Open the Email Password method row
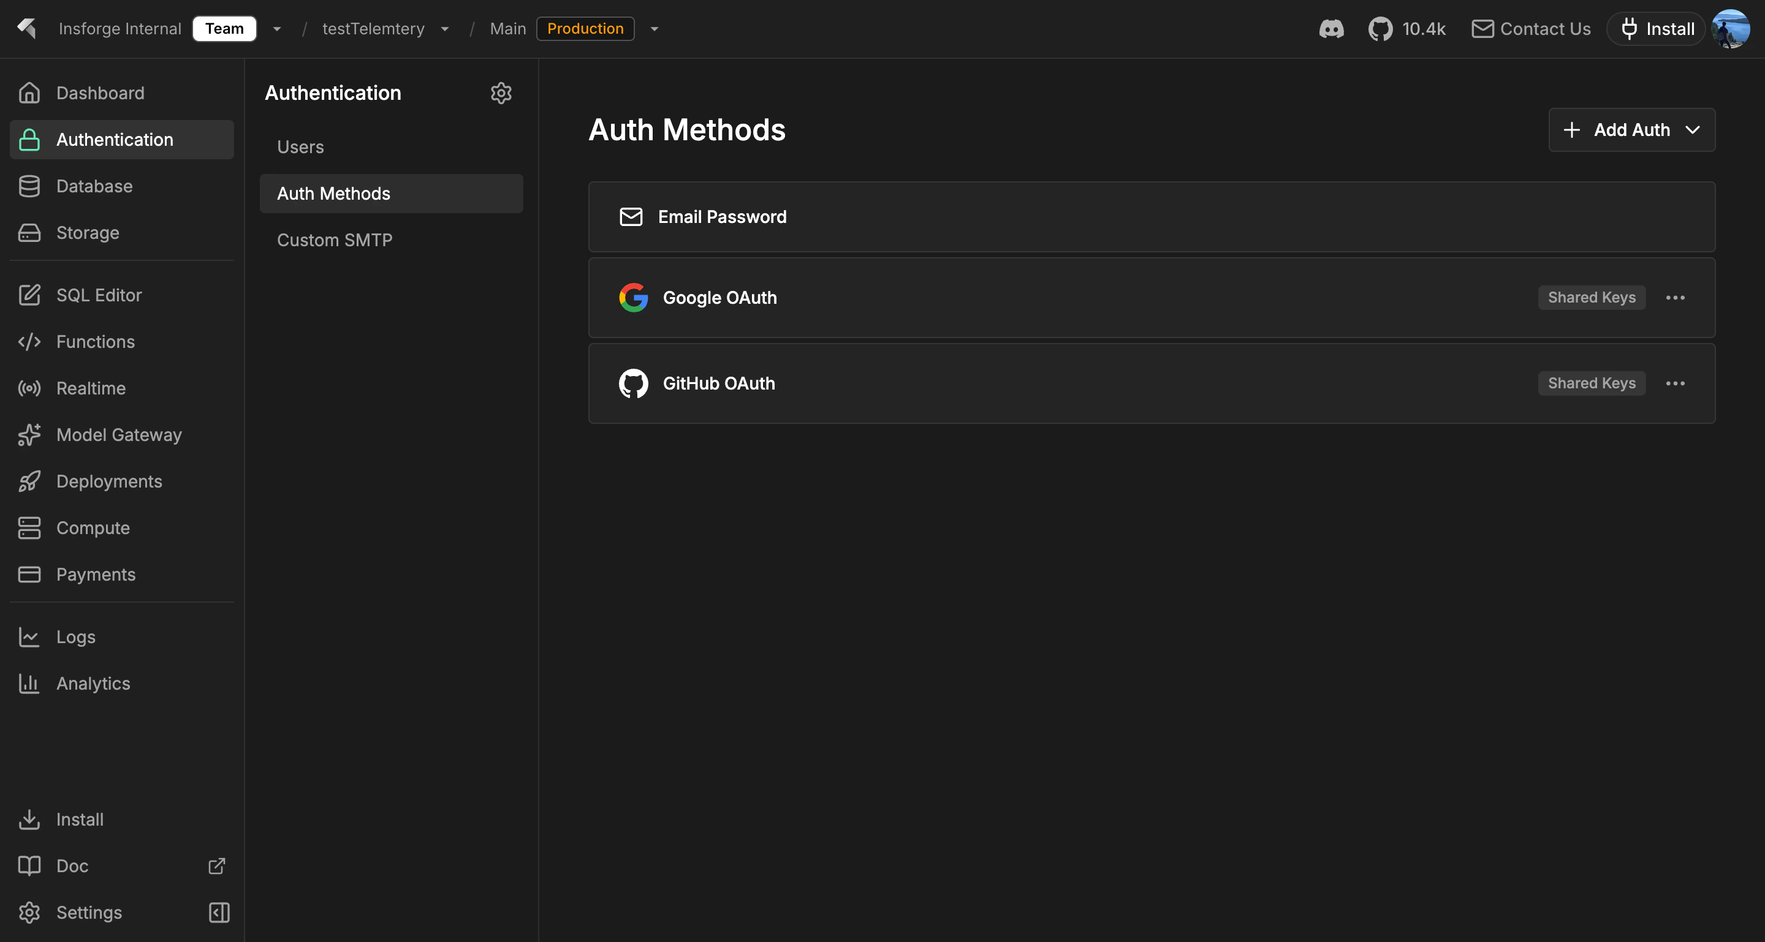Viewport: 1765px width, 942px height. 1151,217
